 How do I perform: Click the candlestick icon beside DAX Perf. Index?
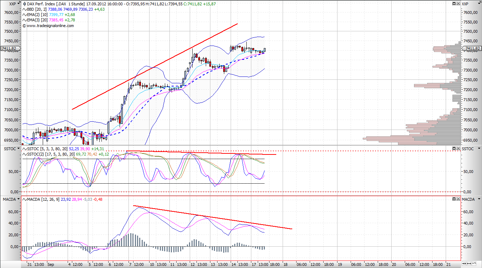[24, 4]
